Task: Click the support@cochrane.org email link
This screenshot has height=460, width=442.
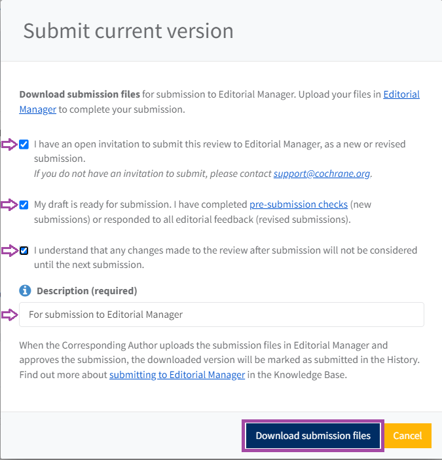Action: point(322,174)
